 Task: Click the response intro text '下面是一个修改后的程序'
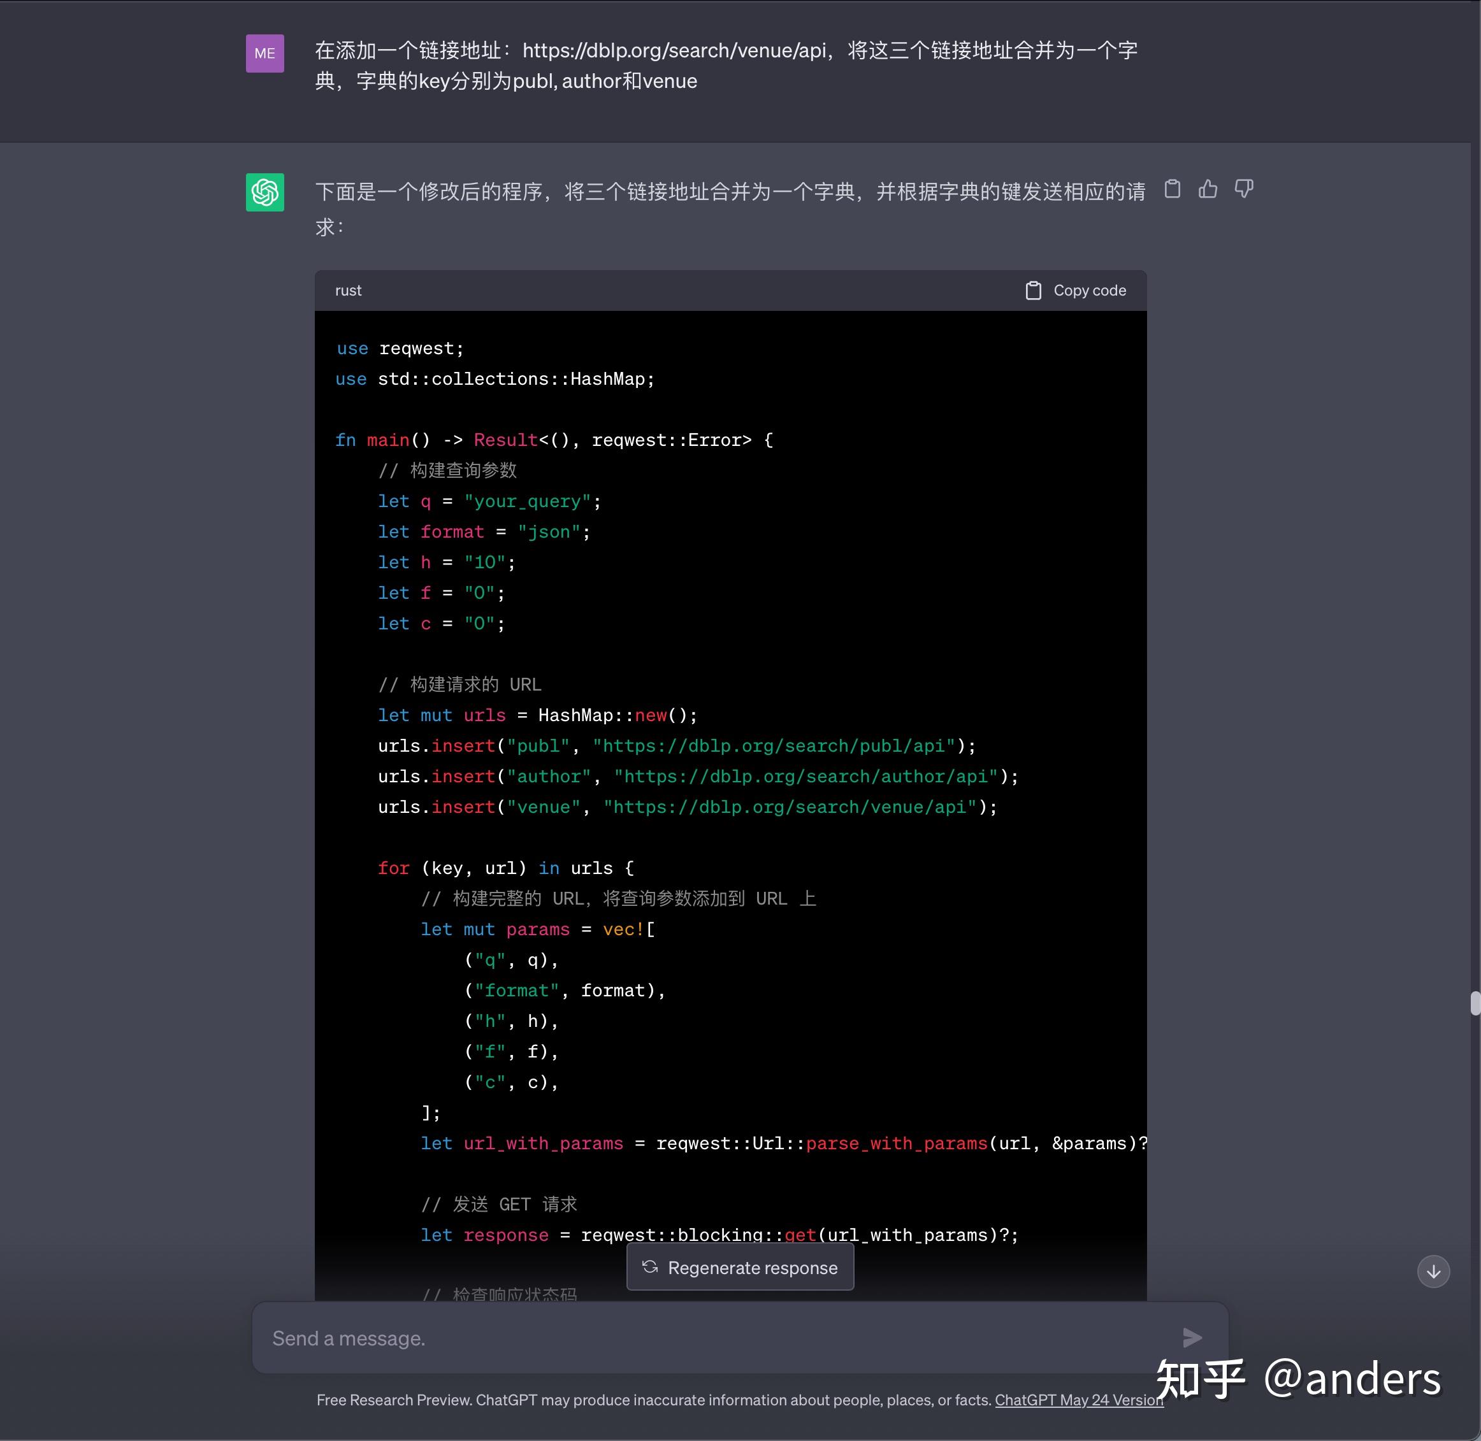pyautogui.click(x=430, y=192)
